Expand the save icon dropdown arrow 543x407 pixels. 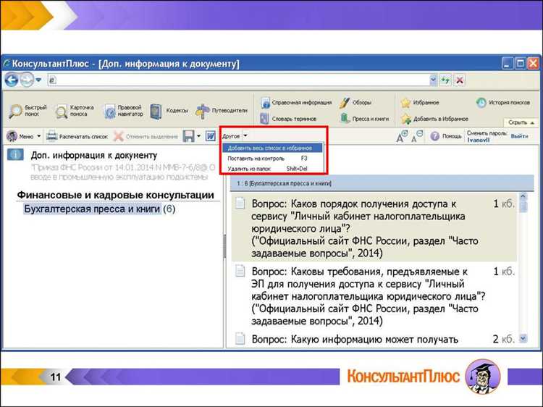(198, 136)
